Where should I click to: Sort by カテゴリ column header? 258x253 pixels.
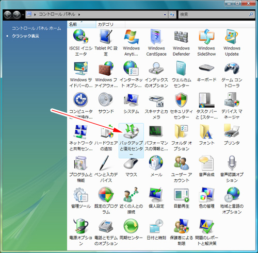pyautogui.click(x=110, y=24)
